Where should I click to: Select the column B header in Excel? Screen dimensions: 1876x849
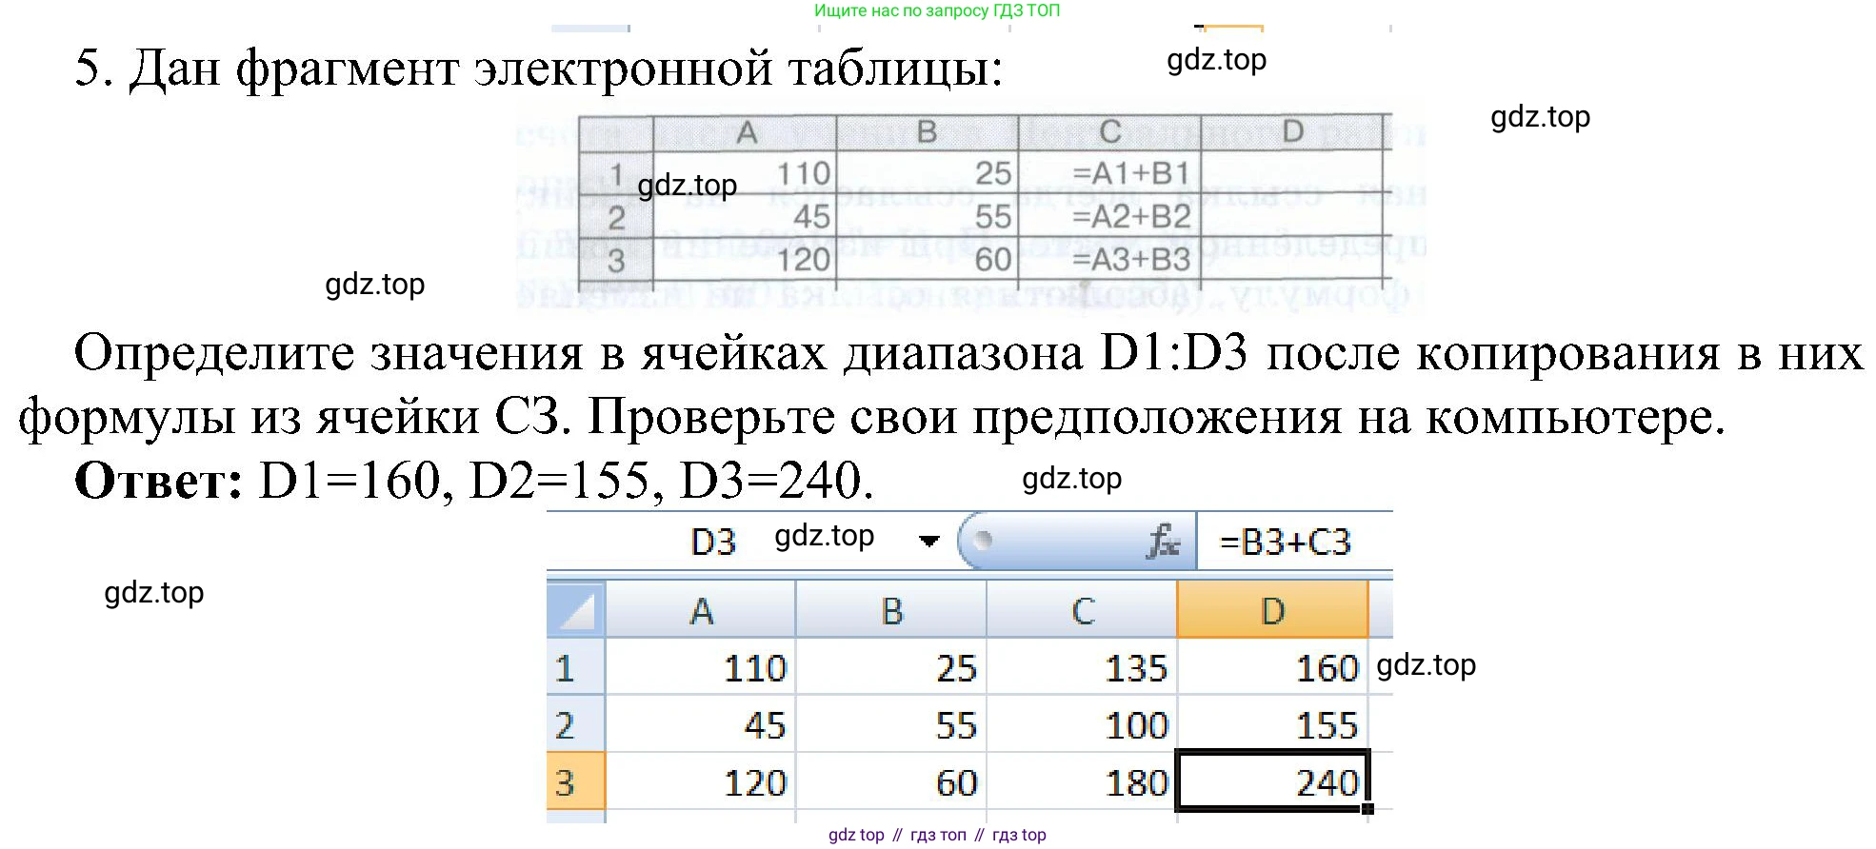[x=891, y=610]
